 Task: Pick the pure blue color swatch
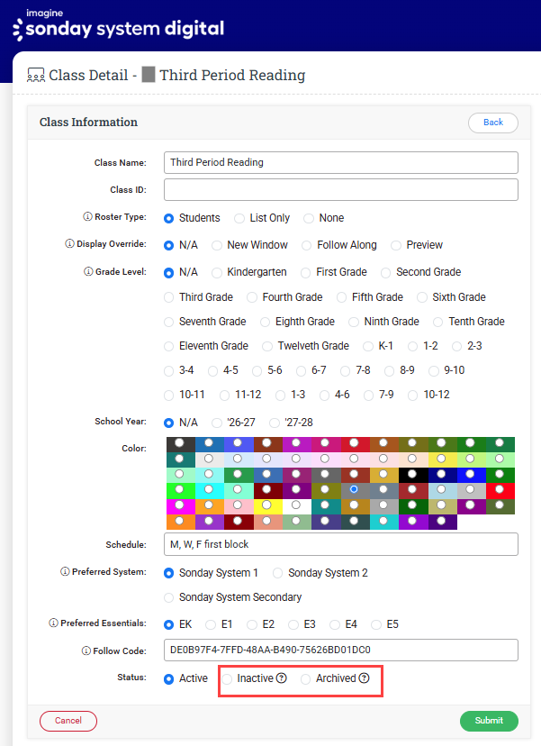click(470, 474)
